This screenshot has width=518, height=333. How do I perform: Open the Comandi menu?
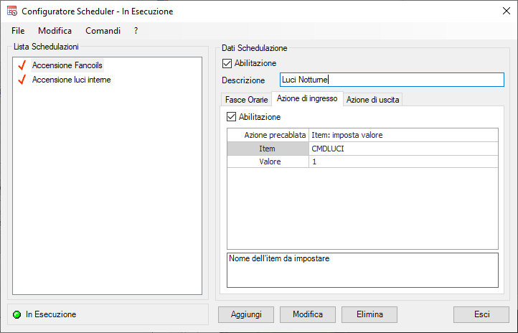tap(103, 31)
